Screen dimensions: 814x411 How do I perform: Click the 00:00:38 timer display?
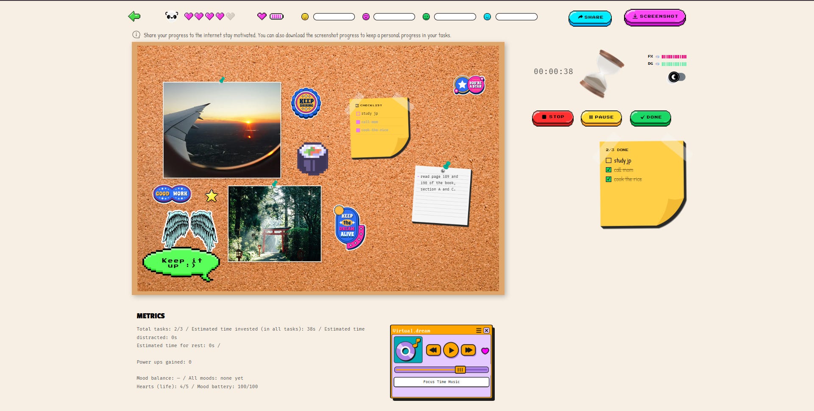point(553,72)
